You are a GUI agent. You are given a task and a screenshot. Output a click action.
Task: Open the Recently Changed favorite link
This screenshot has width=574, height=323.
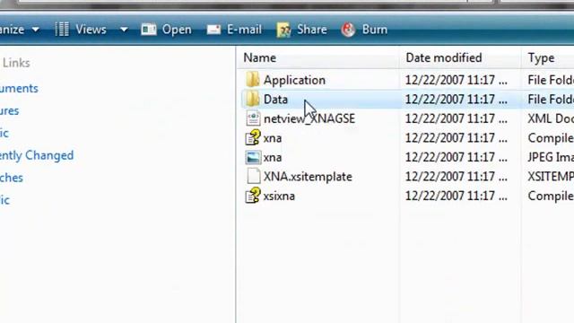[37, 155]
